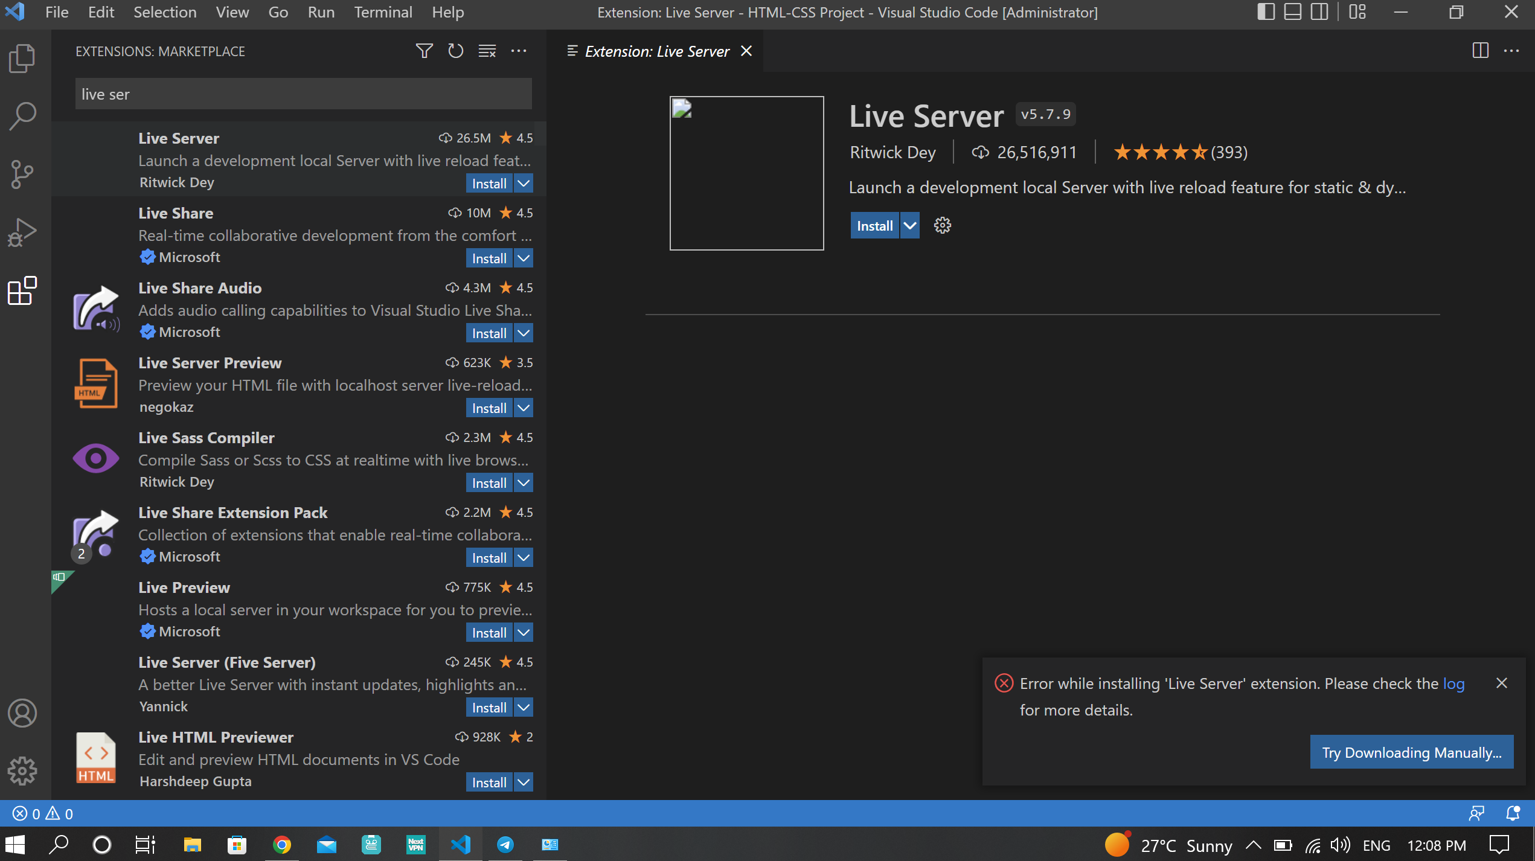The height and width of the screenshot is (861, 1535).
Task: Select Live Share Extension Pack title
Action: 232,513
